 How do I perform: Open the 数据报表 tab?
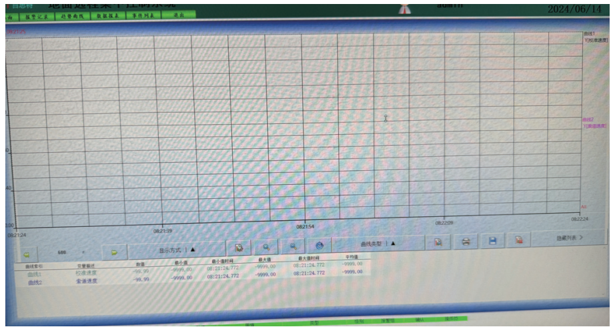pos(108,15)
